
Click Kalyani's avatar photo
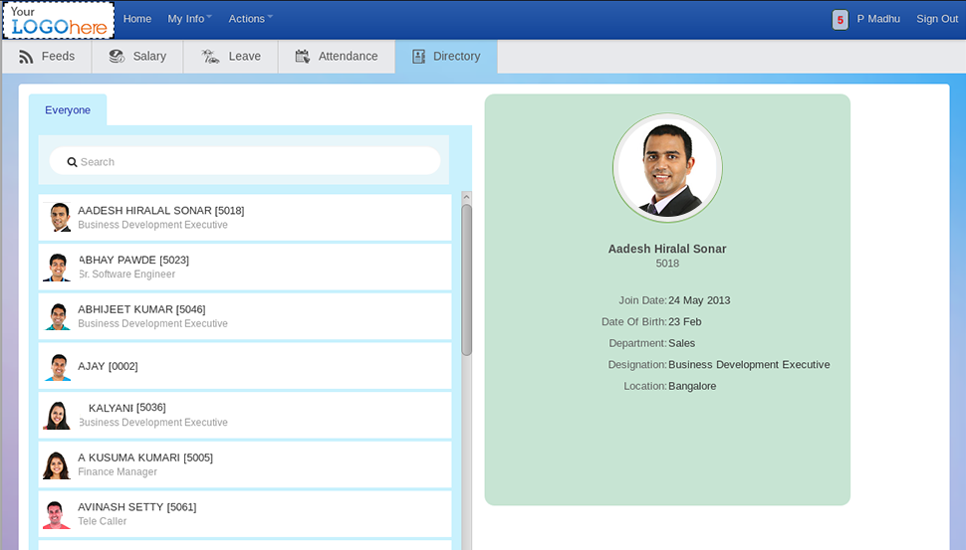[57, 416]
